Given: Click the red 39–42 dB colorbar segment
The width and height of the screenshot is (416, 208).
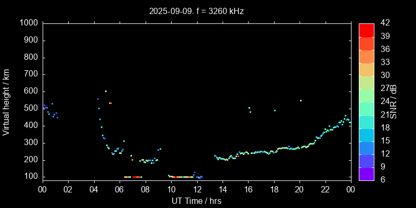Looking at the screenshot, I should (x=366, y=30).
